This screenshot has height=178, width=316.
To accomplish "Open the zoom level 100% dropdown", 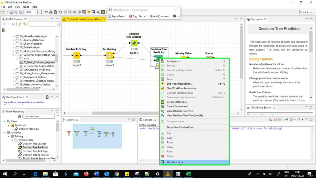I will [36, 12].
